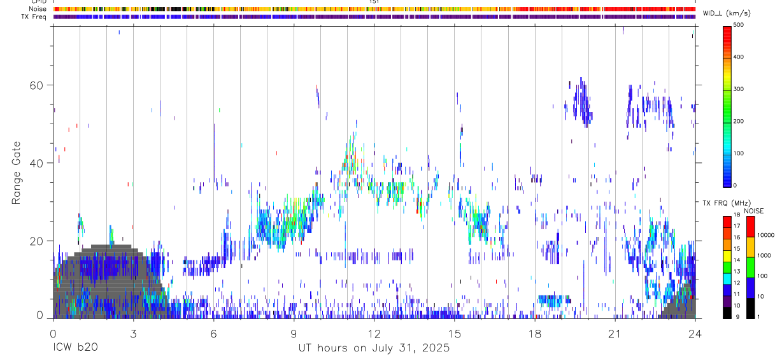Click the TX FRQ frequency colorbar
The height and width of the screenshot is (361, 782).
727,267
